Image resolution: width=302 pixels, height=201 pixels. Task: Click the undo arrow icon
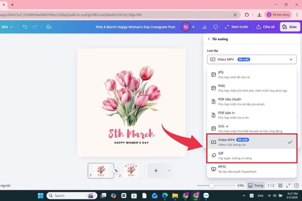(x=25, y=27)
